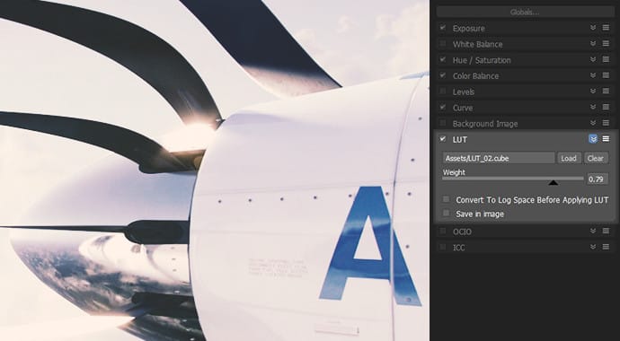Viewport: 620px width, 341px height.
Task: Open the LUT rollout menu icon
Action: click(x=606, y=139)
